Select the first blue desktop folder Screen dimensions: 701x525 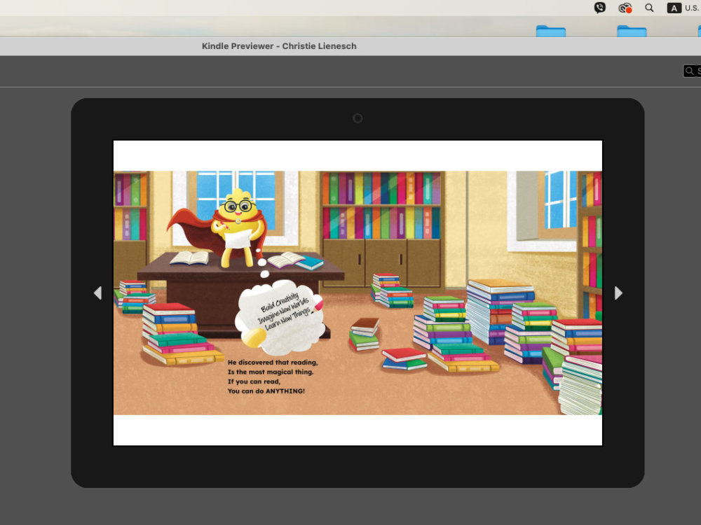point(551,31)
